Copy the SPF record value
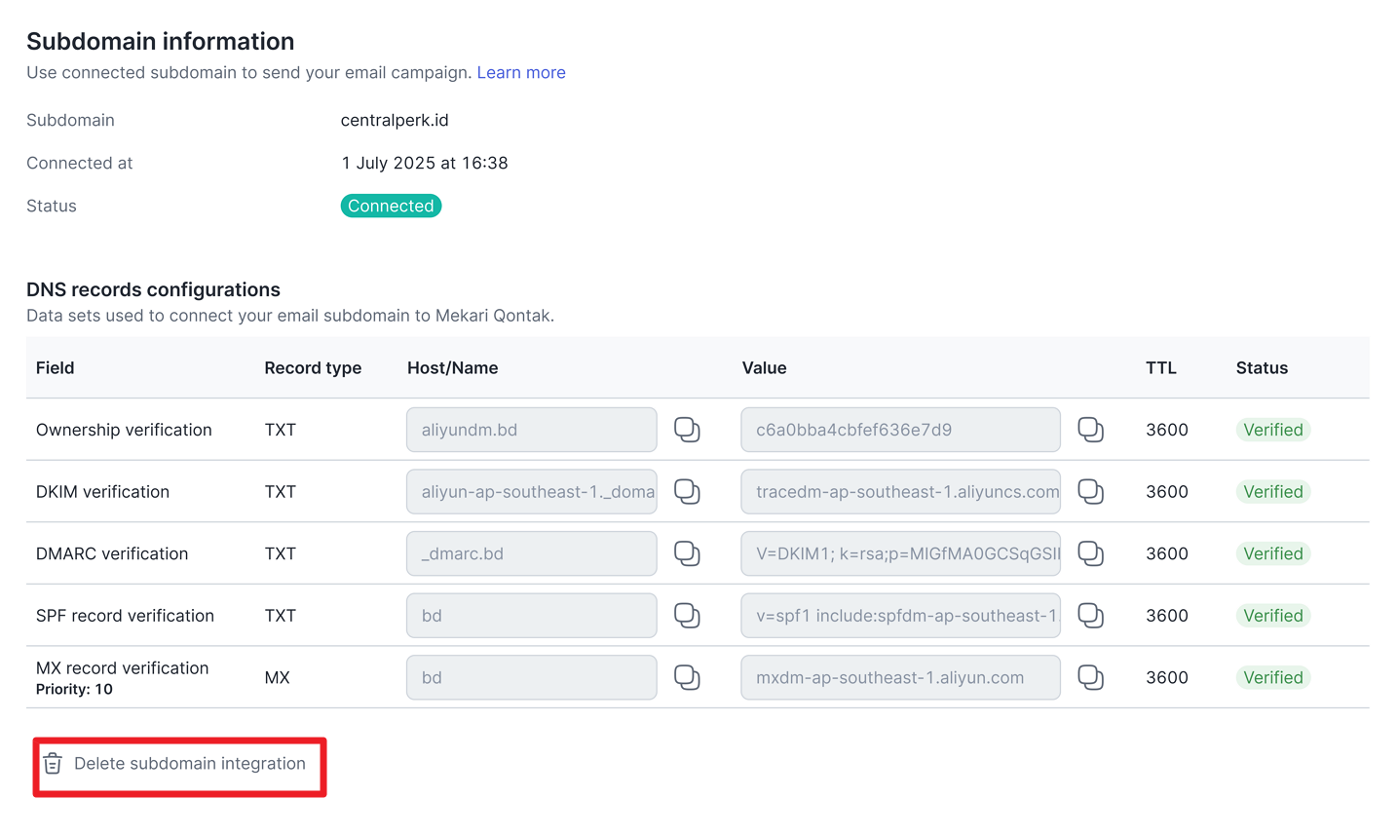The width and height of the screenshot is (1398, 835). point(1090,616)
